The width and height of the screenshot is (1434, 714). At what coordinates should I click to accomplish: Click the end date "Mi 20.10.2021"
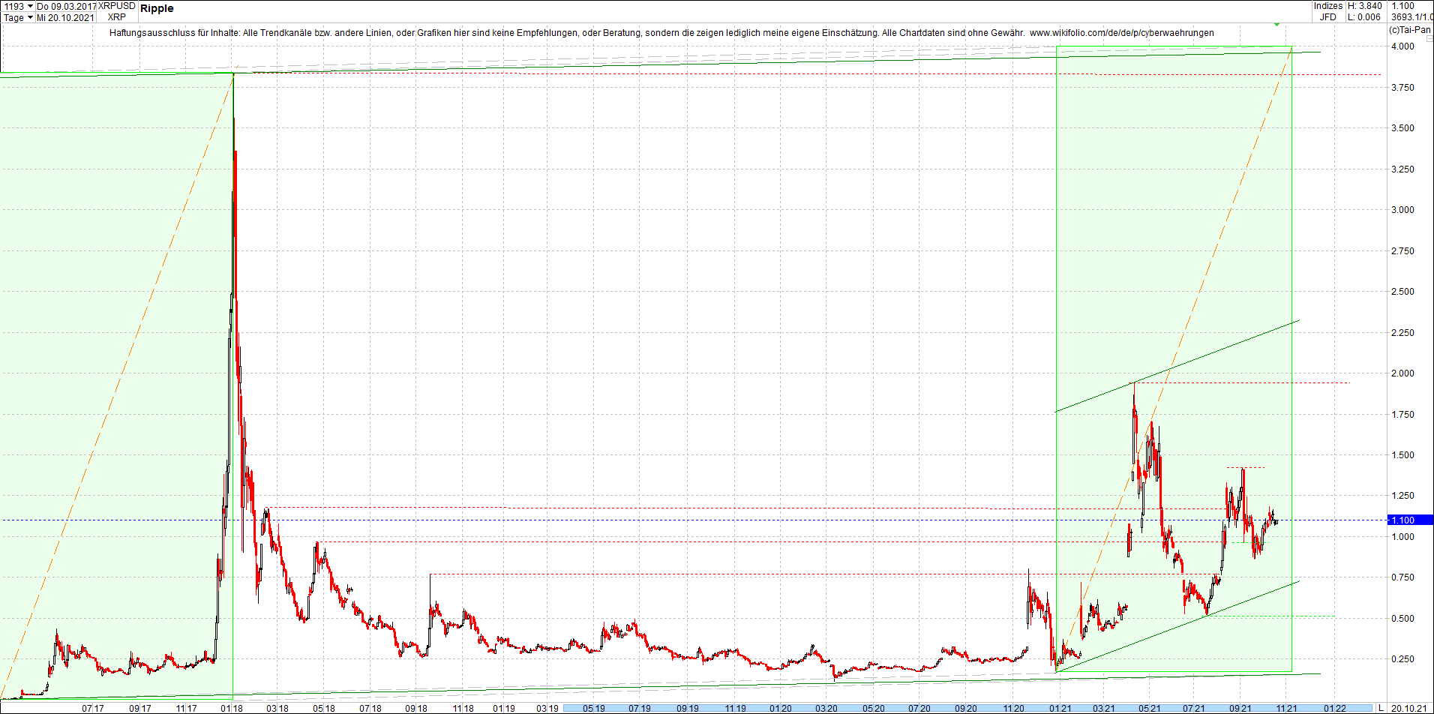(x=65, y=17)
